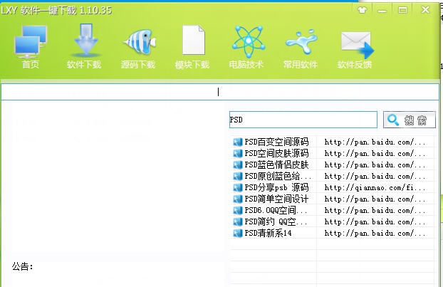Select the PSD6.0QQ空间... result row
443x287 pixels.
click(332, 210)
